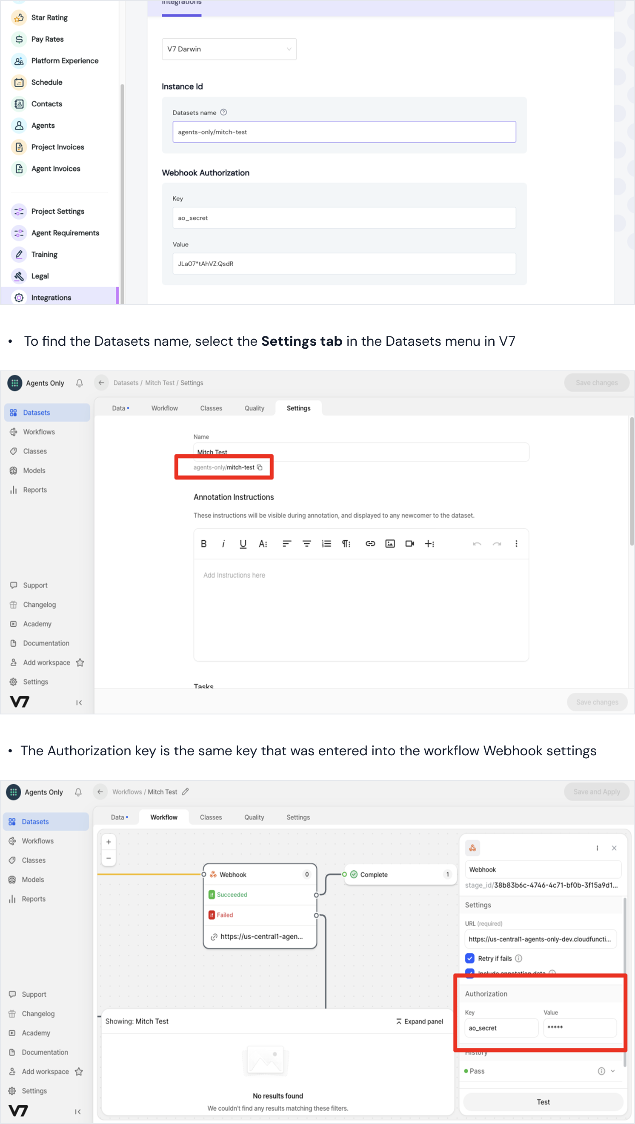This screenshot has width=635, height=1124.
Task: Insert a link in the instructions editor
Action: (370, 543)
